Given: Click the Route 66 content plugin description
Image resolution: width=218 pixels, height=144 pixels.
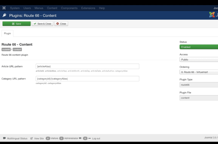Looking at the screenshot, I should click(15, 55).
